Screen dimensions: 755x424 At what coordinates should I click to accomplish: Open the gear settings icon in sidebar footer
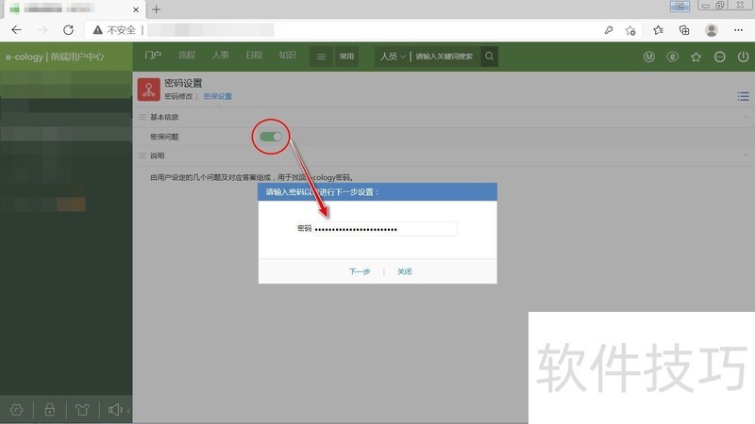pos(16,410)
